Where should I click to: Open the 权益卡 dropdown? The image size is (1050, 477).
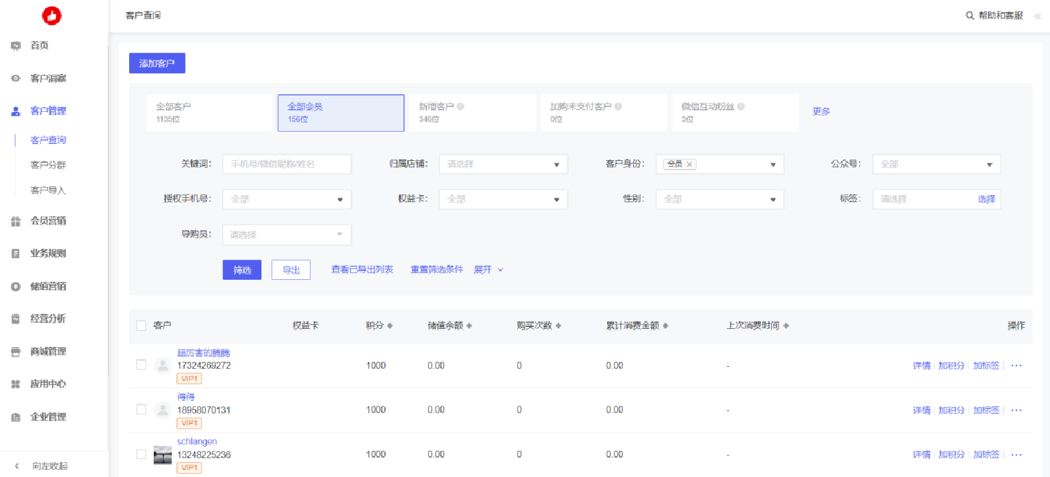tap(503, 199)
